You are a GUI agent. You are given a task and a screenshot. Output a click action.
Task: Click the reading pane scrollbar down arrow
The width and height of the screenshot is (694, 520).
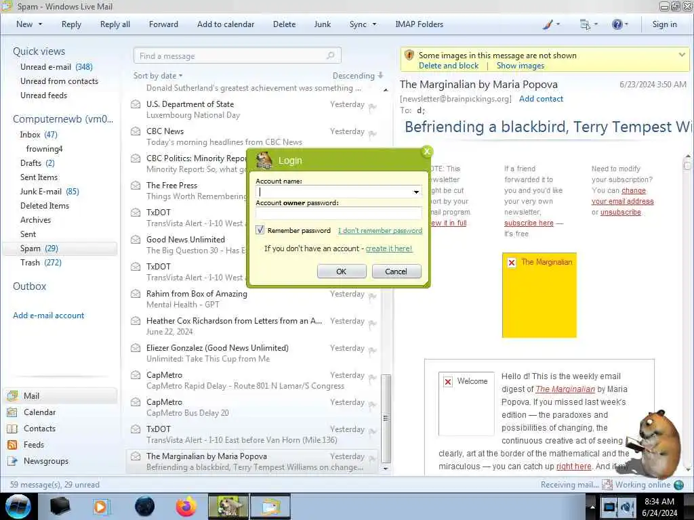coord(687,469)
